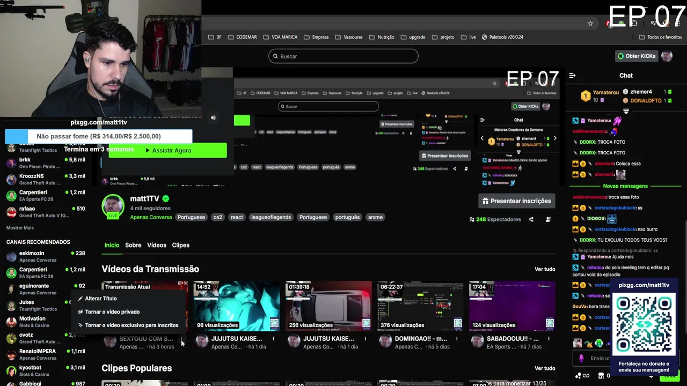Viewport: 687px width, 386px height.
Task: Click eskimozin channel avatar in sidebar
Action: [x=11, y=256]
